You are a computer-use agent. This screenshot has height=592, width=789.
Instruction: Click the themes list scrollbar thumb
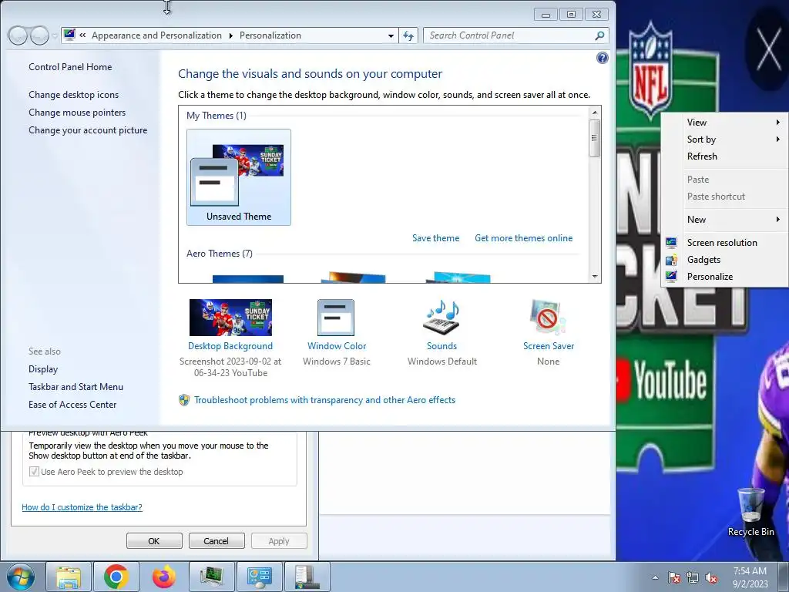(594, 138)
